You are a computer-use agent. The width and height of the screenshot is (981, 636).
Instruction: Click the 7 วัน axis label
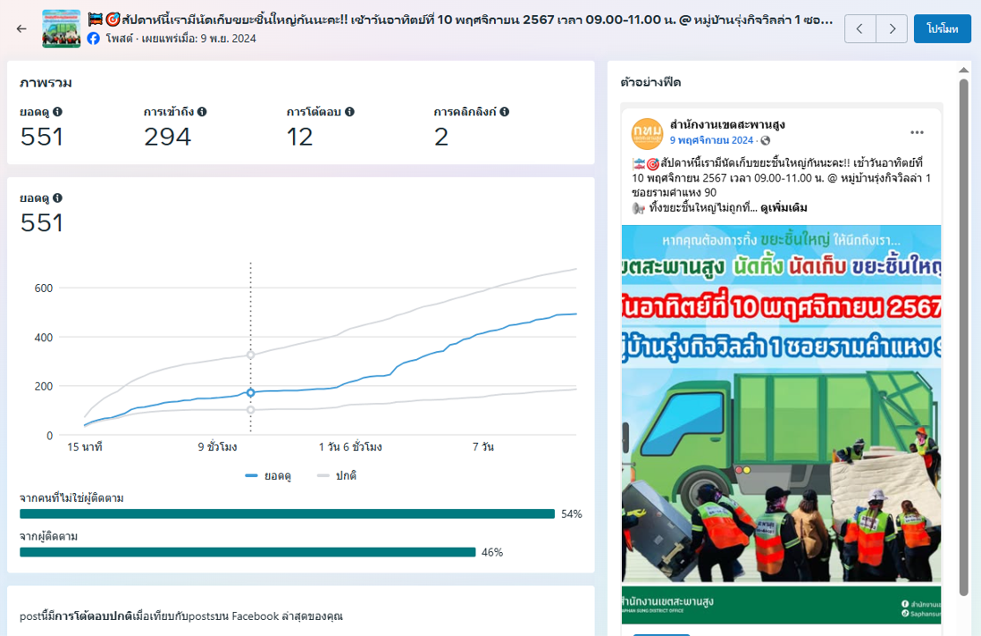coord(483,448)
